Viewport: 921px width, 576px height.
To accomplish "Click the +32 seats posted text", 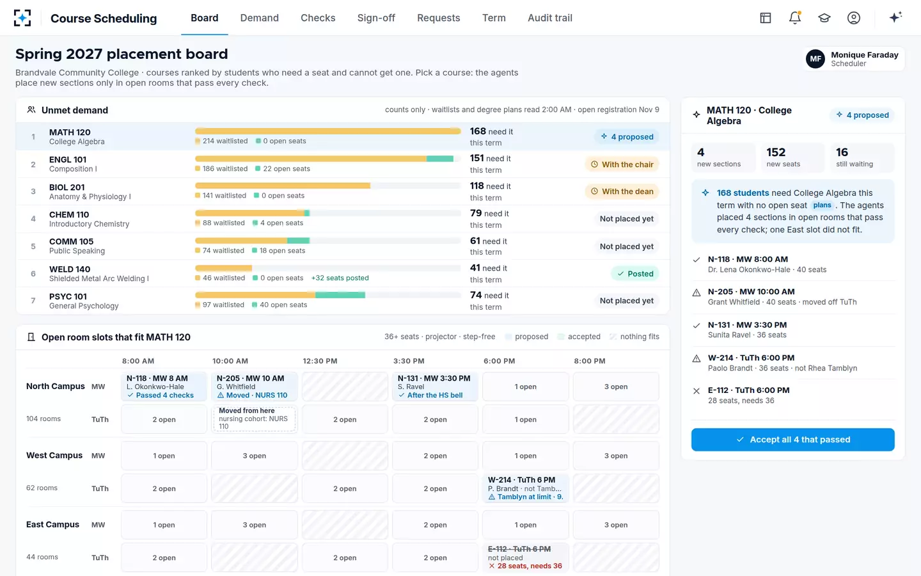I will click(x=340, y=278).
